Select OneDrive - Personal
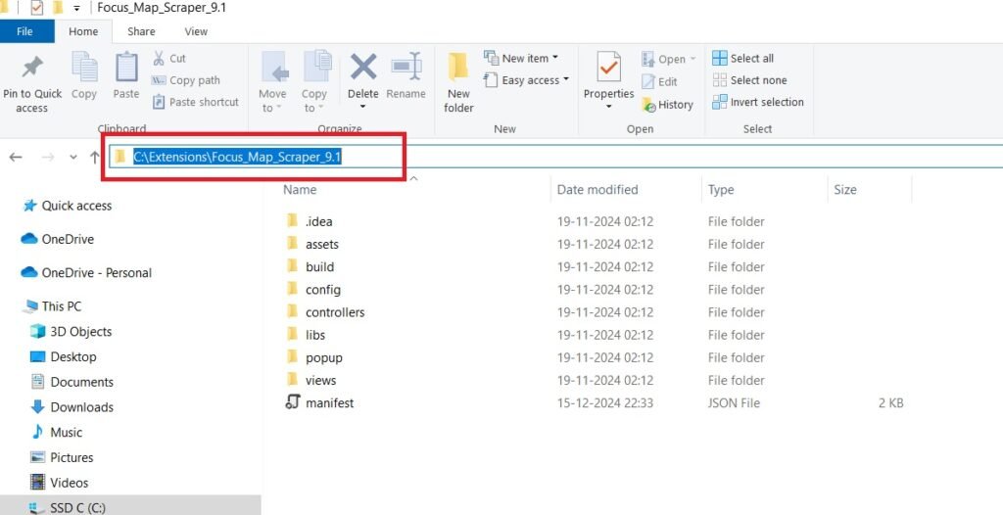The width and height of the screenshot is (1003, 515). coord(86,272)
